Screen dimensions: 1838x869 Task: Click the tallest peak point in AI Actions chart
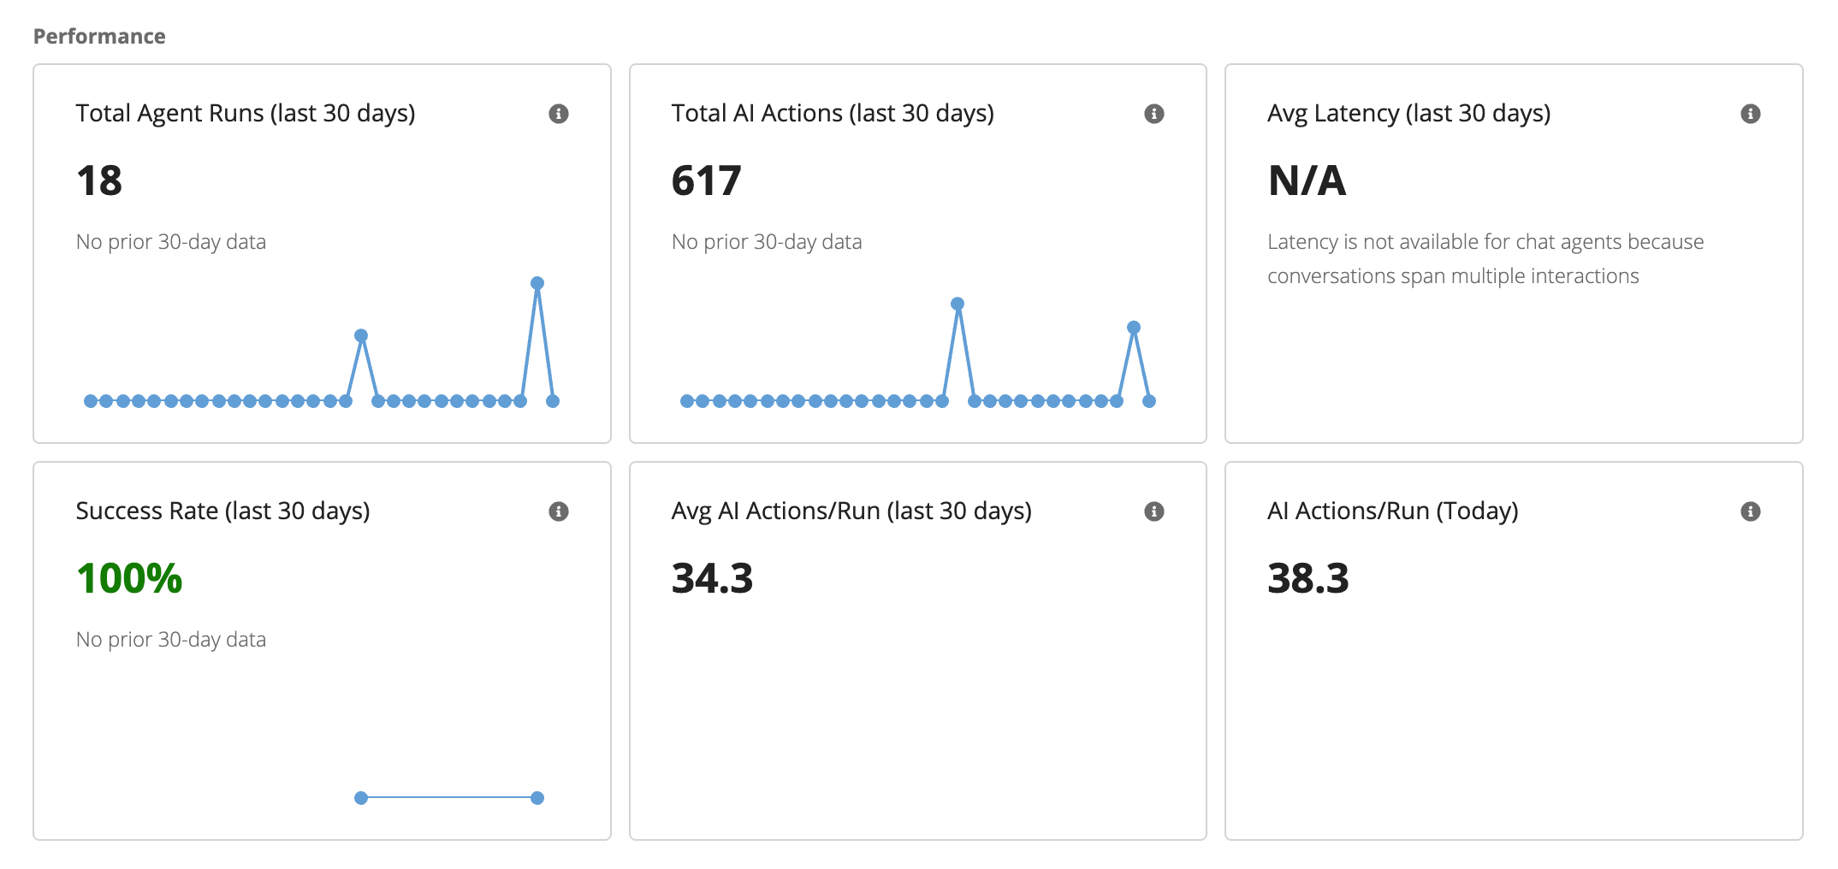[x=958, y=304]
